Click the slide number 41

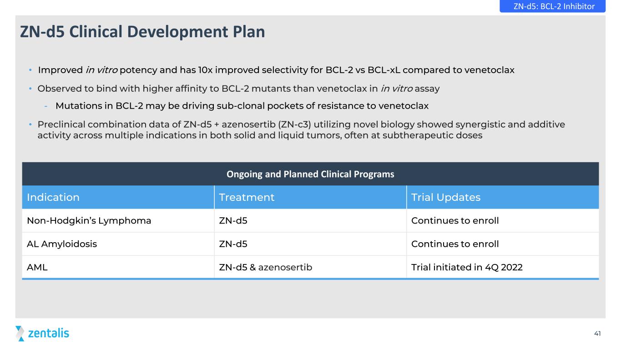pos(597,334)
